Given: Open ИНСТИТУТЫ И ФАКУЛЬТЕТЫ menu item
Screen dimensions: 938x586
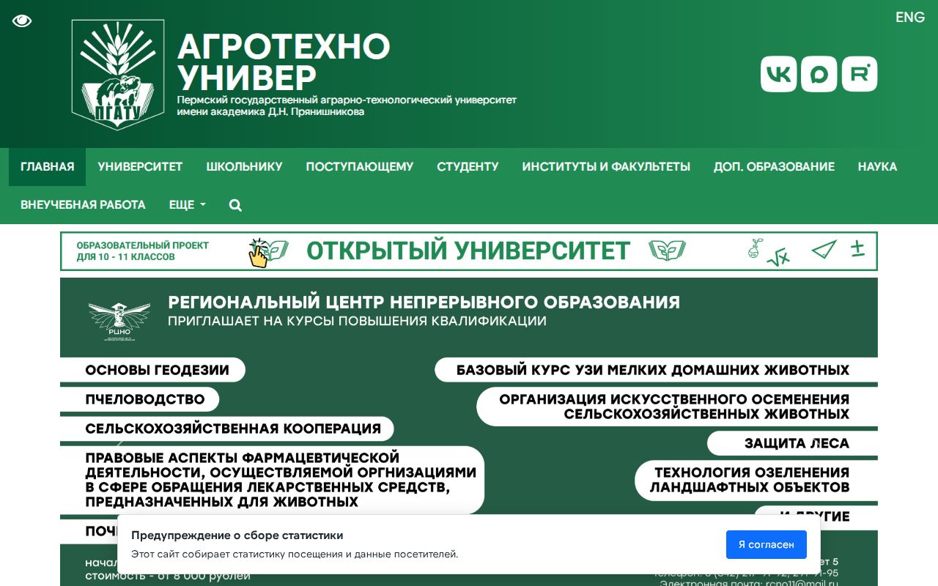Looking at the screenshot, I should click(x=606, y=167).
